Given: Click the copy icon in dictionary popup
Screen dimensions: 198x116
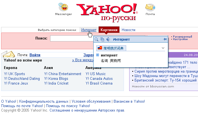Looking at the screenshot, I should (102, 40).
